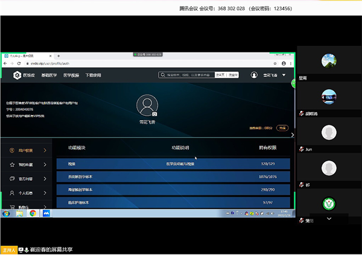
Task: Click the Tencent Meeting icon in taskbar
Action: click(46, 213)
